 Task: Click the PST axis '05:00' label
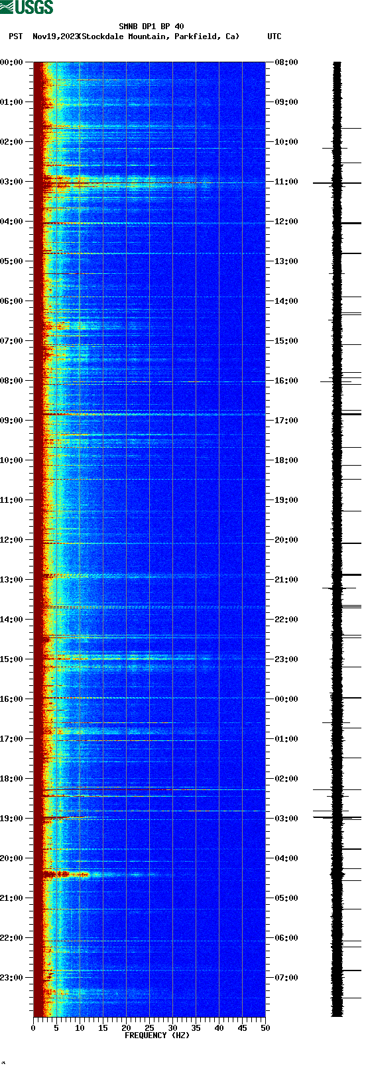click(x=12, y=261)
